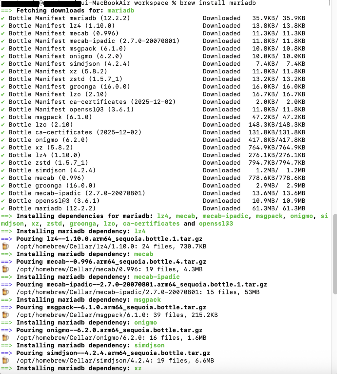
Task: Click beer mug icon next to mecab/0.996 path
Action: point(5,269)
